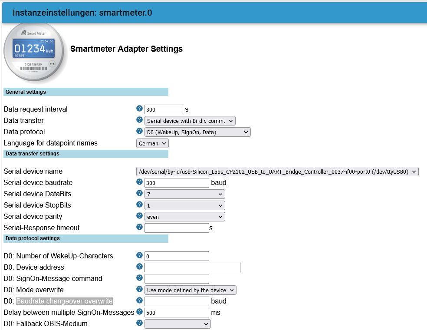The width and height of the screenshot is (427, 330).
Task: Click the General settings section header
Action: [86, 92]
